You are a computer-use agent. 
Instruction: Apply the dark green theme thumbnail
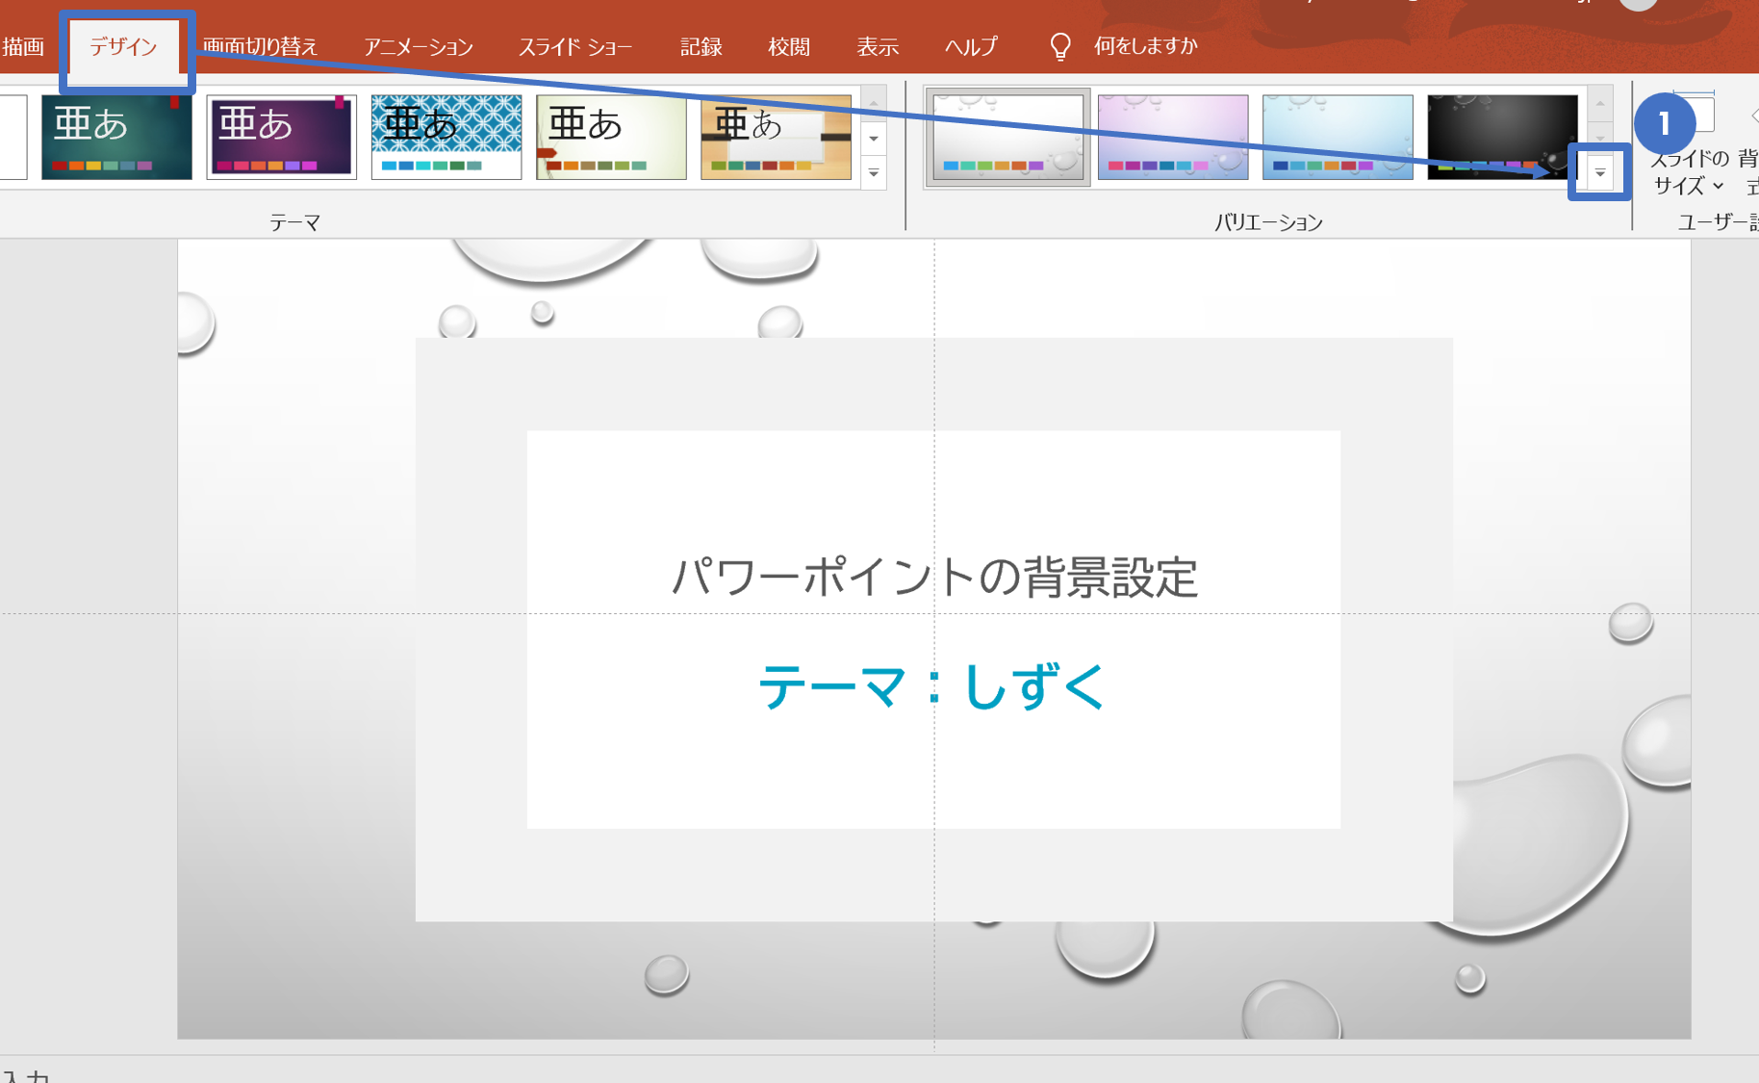tap(116, 137)
